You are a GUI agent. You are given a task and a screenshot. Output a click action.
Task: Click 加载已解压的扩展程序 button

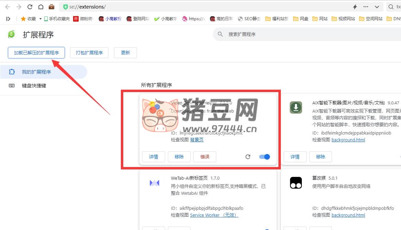(x=36, y=53)
